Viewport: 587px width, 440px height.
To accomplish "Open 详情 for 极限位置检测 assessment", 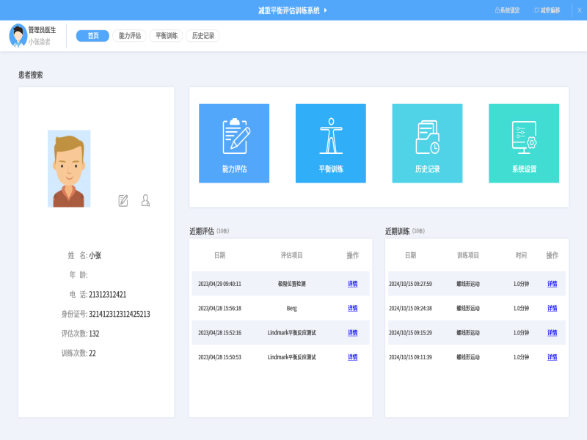I will 352,284.
